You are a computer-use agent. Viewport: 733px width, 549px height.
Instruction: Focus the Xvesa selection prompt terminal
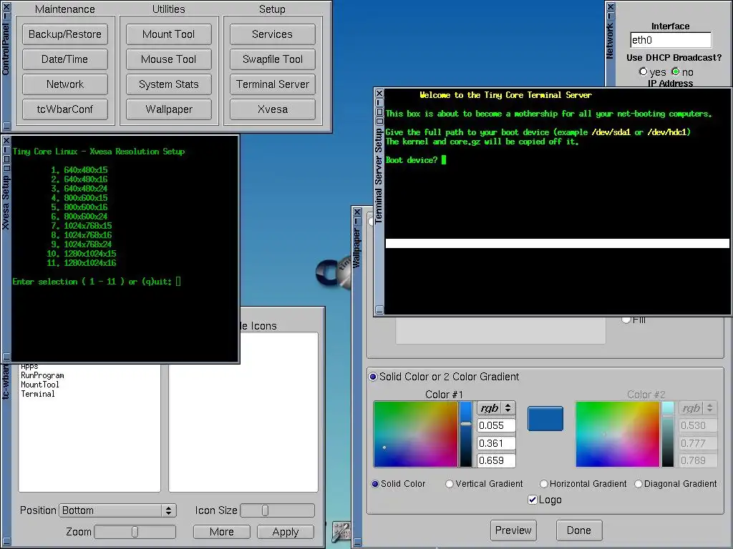(125, 248)
